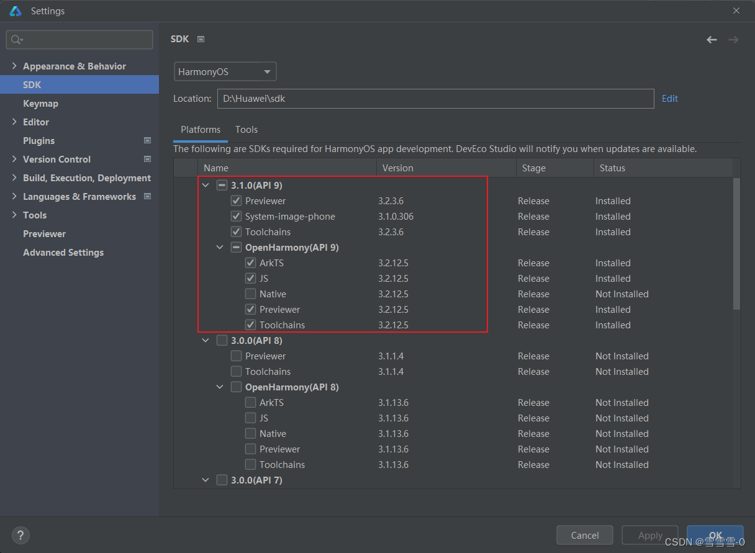Collapse the OpenHarmony(API 8) node
Screen dimensions: 755x553
point(220,387)
